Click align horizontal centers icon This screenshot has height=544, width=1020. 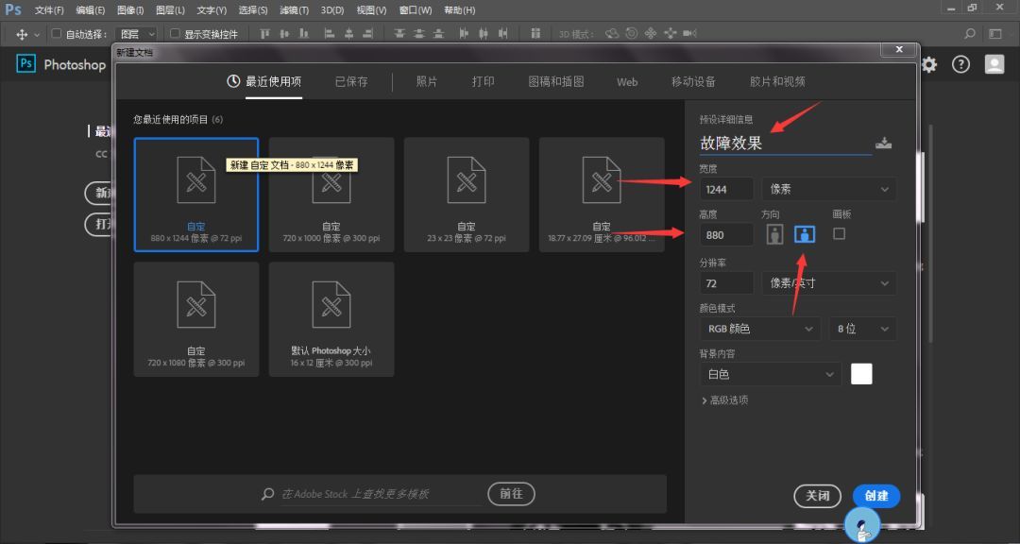349,34
